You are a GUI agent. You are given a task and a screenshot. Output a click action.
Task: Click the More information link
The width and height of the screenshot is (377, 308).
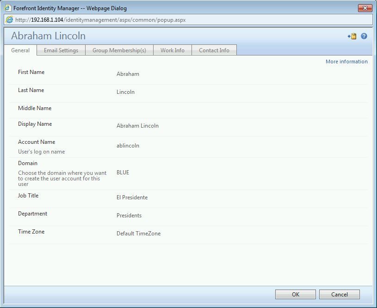coord(346,62)
